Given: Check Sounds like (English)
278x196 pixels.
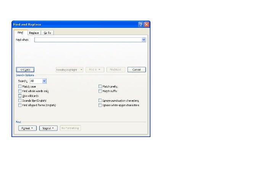Looking at the screenshot, I should (20, 100).
